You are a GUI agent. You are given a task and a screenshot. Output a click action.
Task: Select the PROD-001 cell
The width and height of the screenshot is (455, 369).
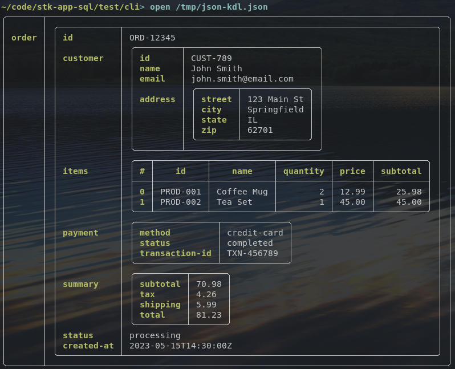coord(181,192)
